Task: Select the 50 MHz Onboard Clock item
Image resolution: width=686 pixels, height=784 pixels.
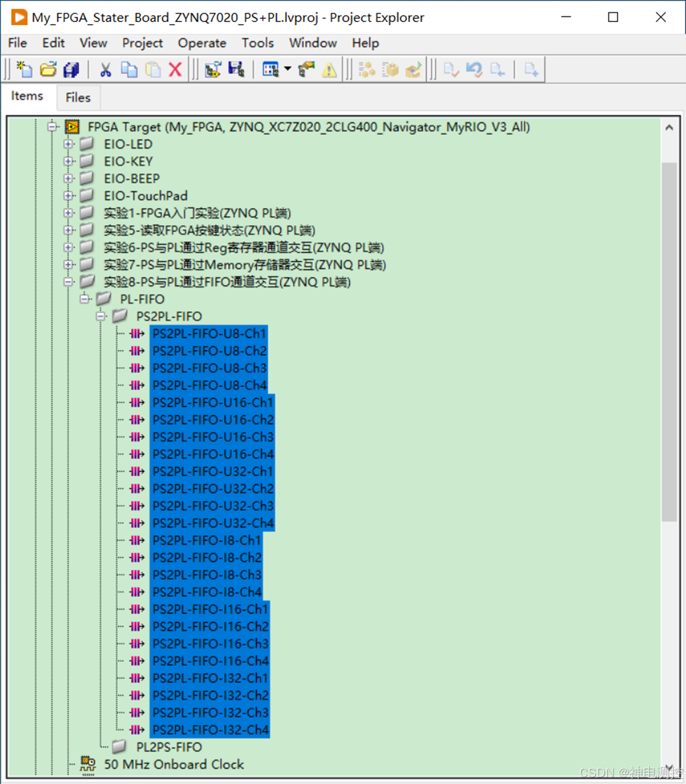Action: (x=174, y=765)
